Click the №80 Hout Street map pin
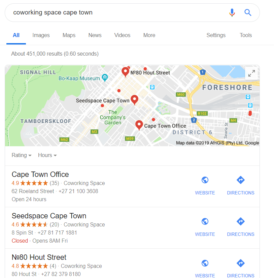Screen dimensions: 274x278 pyautogui.click(x=125, y=71)
